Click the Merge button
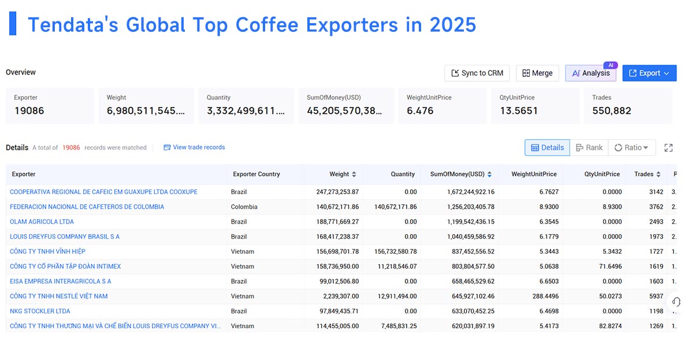The image size is (688, 341). [537, 73]
